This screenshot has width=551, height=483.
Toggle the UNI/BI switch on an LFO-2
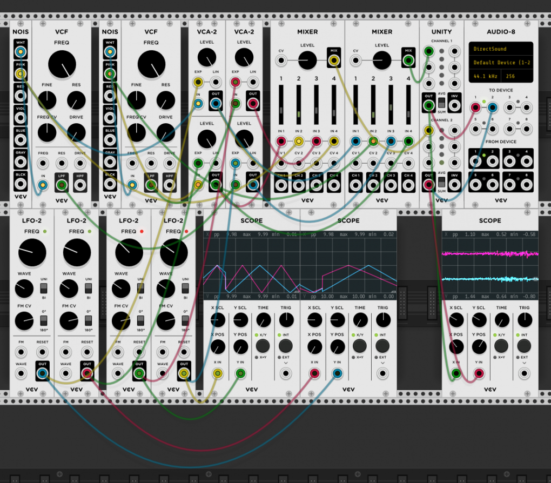click(x=45, y=288)
